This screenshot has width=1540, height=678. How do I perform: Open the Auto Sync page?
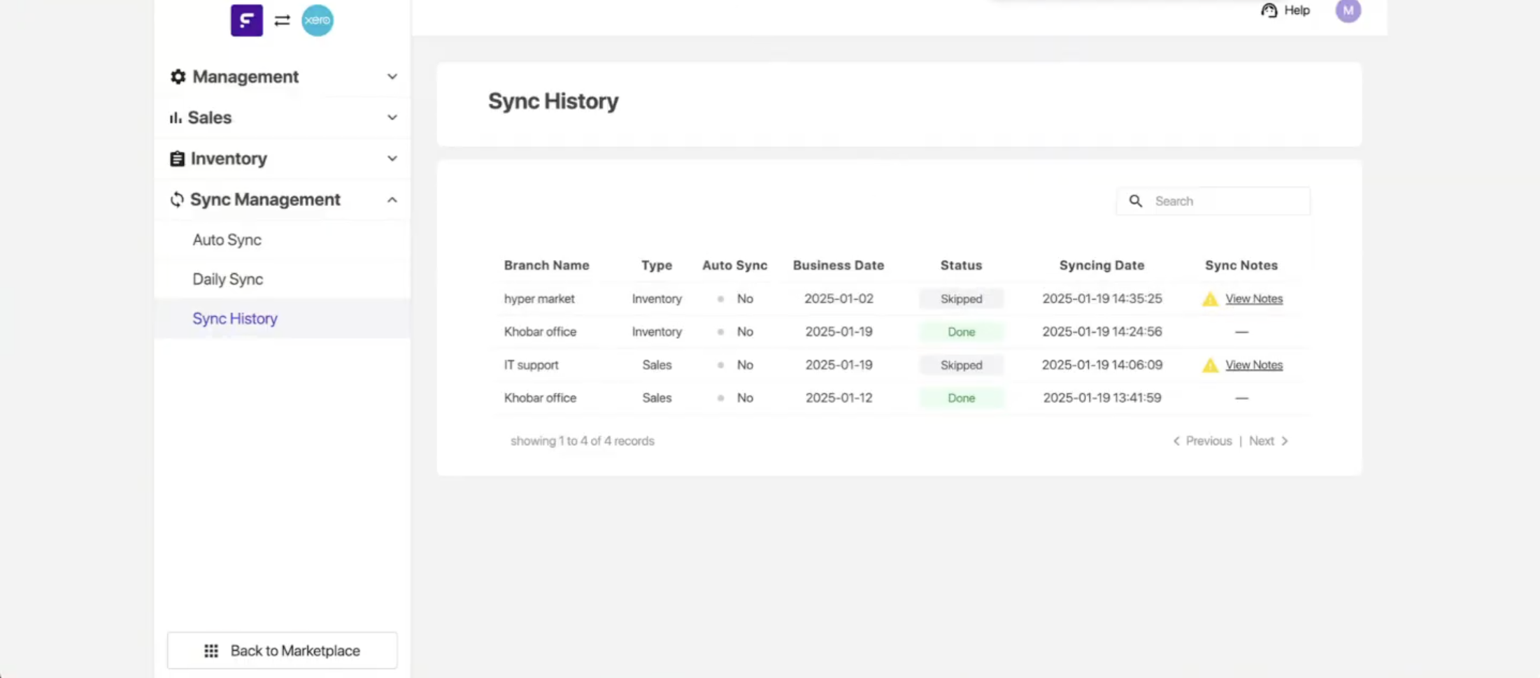(227, 240)
